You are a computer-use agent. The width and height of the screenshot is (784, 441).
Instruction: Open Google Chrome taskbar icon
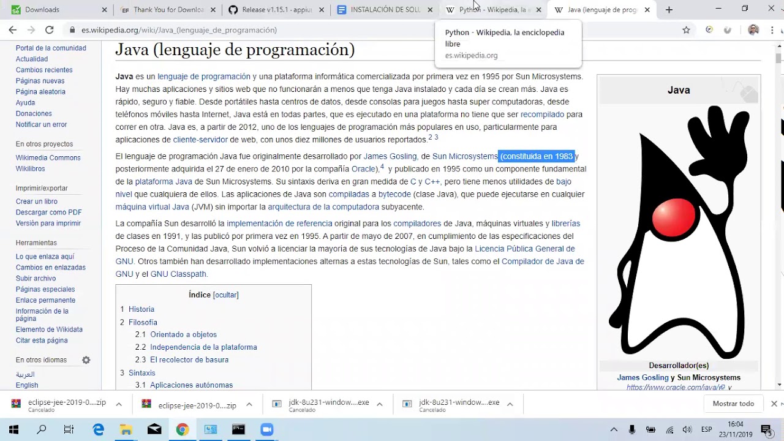[182, 429]
